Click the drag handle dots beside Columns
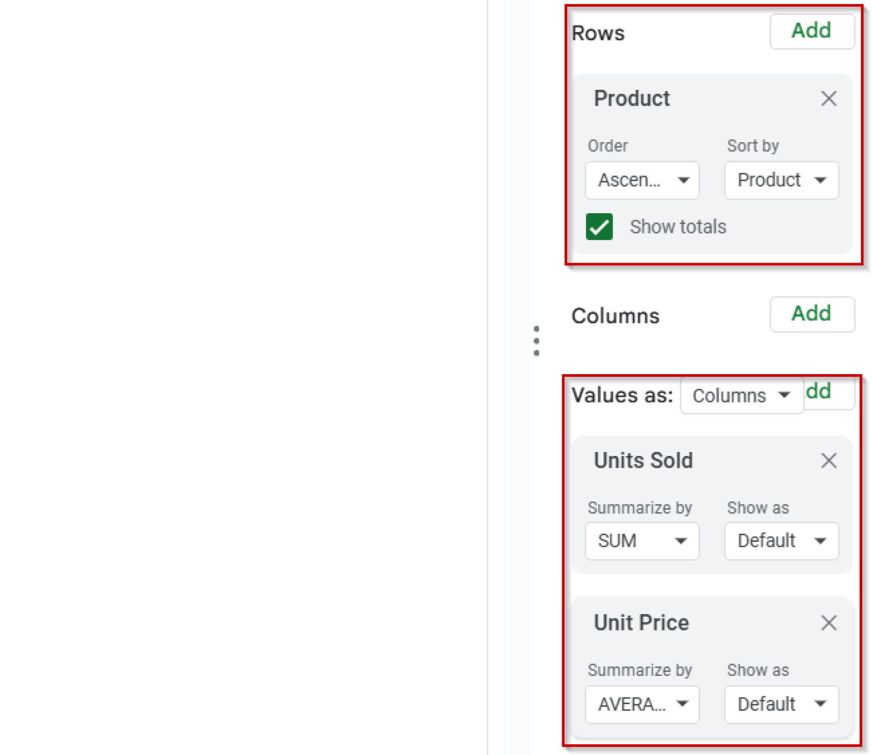Image resolution: width=873 pixels, height=755 pixels. coord(536,341)
